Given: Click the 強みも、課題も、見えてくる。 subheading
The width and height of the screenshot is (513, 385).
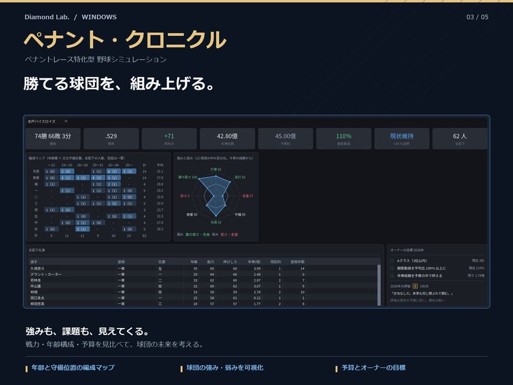Looking at the screenshot, I should [87, 331].
